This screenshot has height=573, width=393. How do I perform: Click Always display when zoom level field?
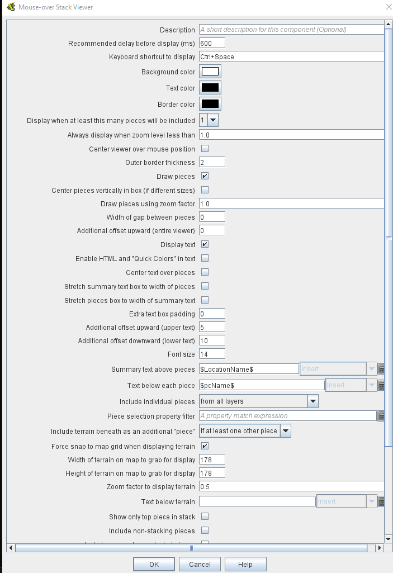coord(291,135)
